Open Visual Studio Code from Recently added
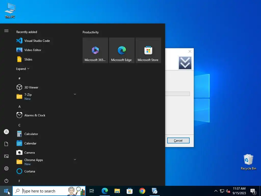This screenshot has width=261, height=196. coord(46,41)
